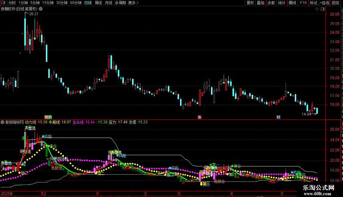This screenshot has width=343, height=197.
Task: Click 动力线: 15.38 indicator value
Action: pos(36,122)
